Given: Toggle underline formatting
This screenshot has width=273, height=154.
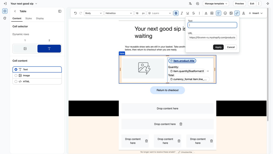Looking at the screenshot, I should (187, 13).
